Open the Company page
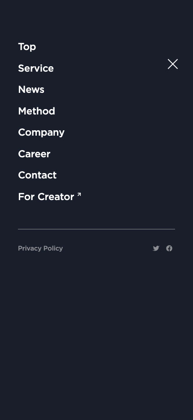This screenshot has height=420, width=193. pos(41,132)
